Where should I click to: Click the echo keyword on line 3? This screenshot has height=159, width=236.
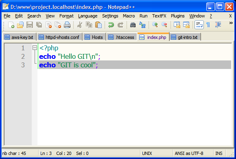coord(48,65)
